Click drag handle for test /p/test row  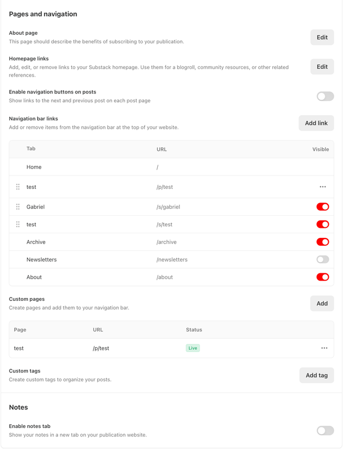click(18, 187)
